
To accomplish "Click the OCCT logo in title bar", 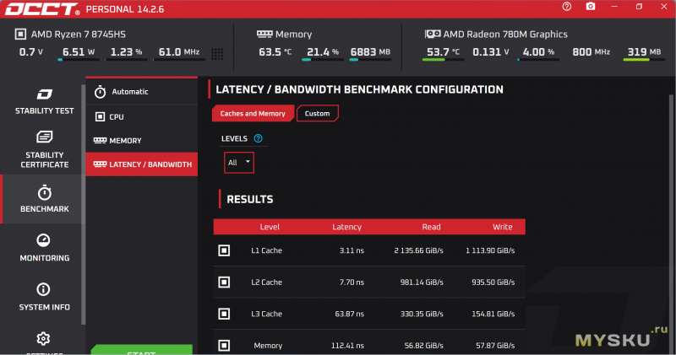I will [42, 9].
